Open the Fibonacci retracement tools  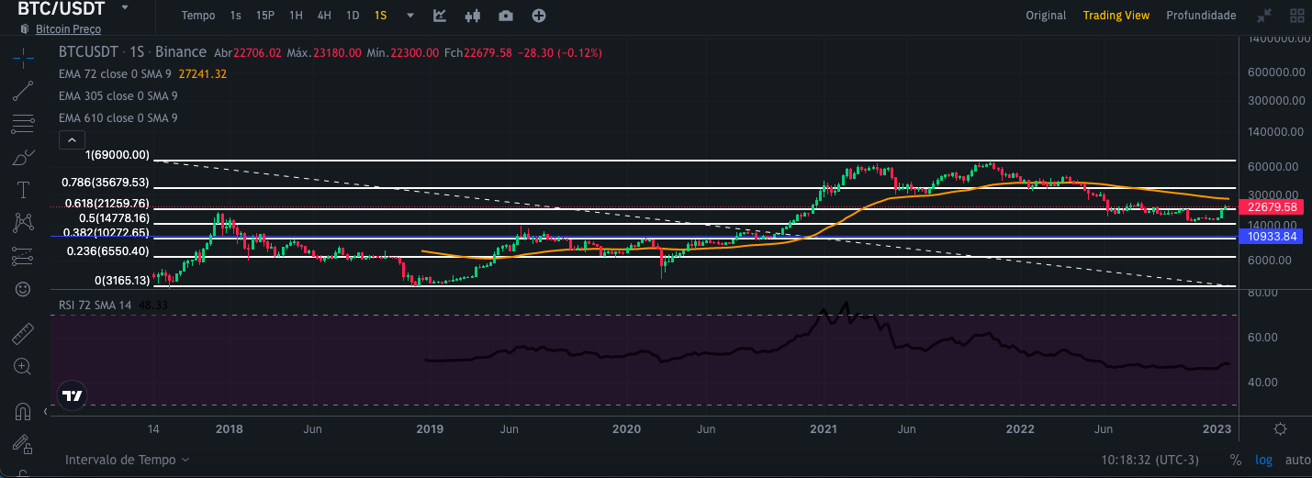click(x=23, y=124)
